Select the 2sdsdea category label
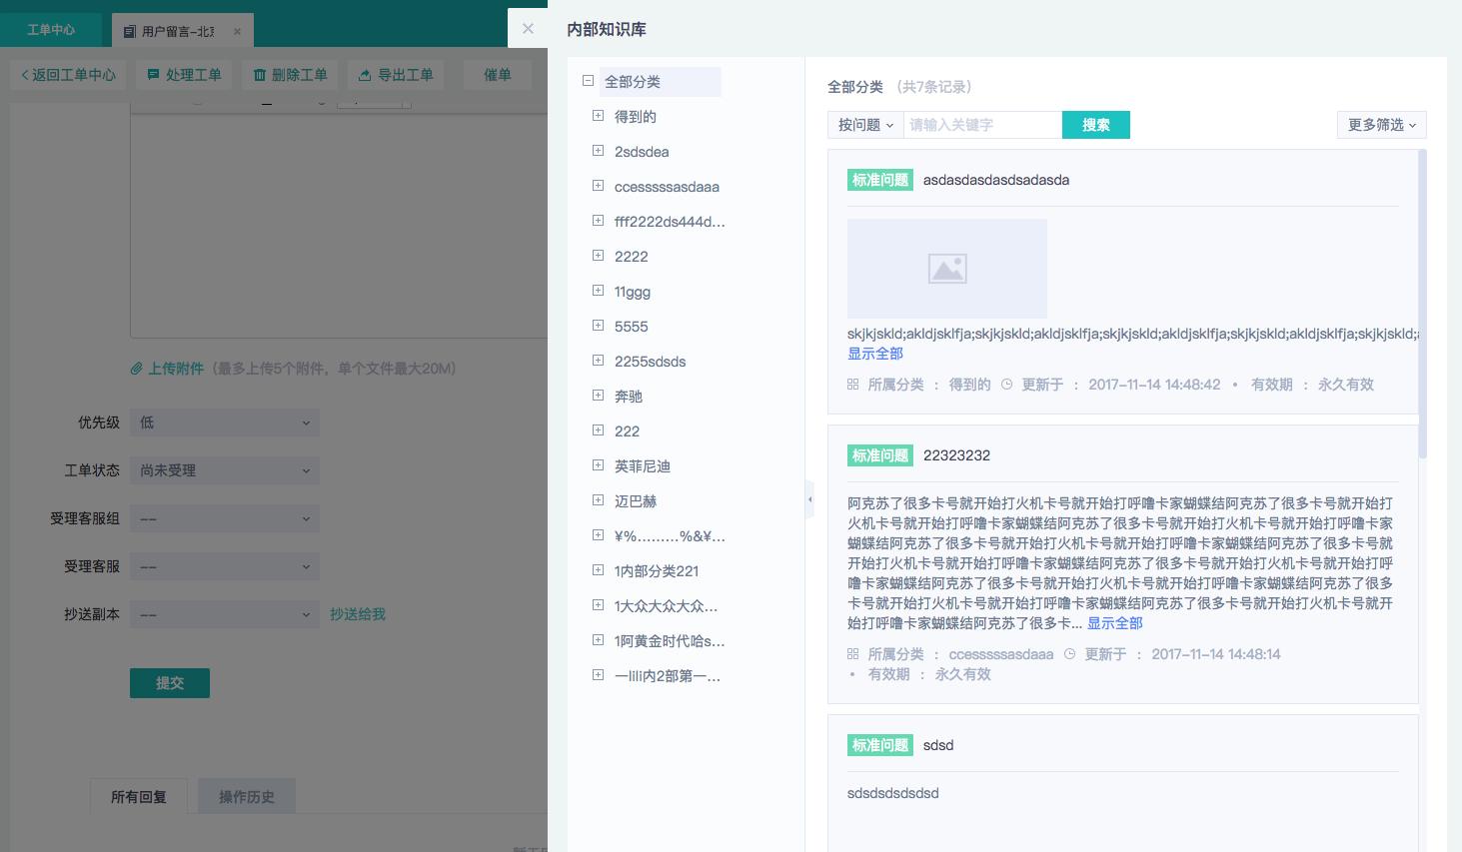This screenshot has width=1462, height=852. click(642, 152)
